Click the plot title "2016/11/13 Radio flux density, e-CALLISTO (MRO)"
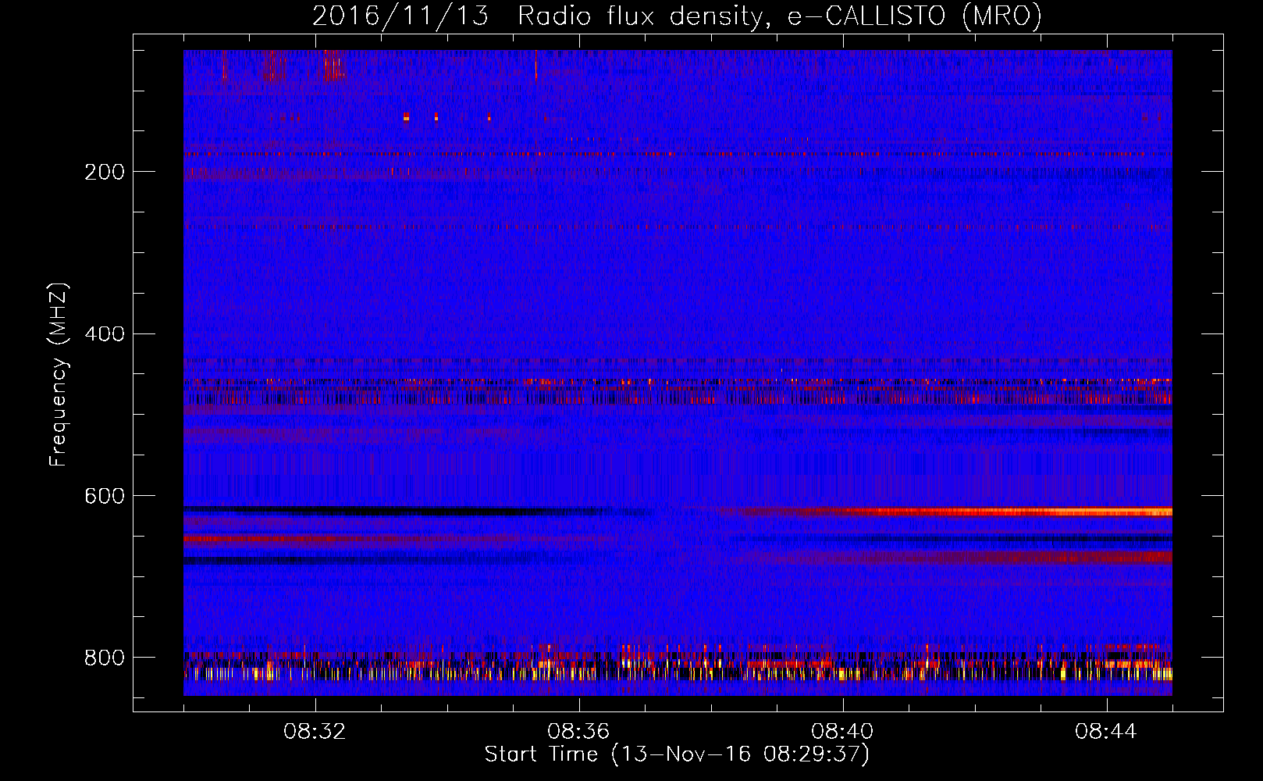 pyautogui.click(x=677, y=16)
